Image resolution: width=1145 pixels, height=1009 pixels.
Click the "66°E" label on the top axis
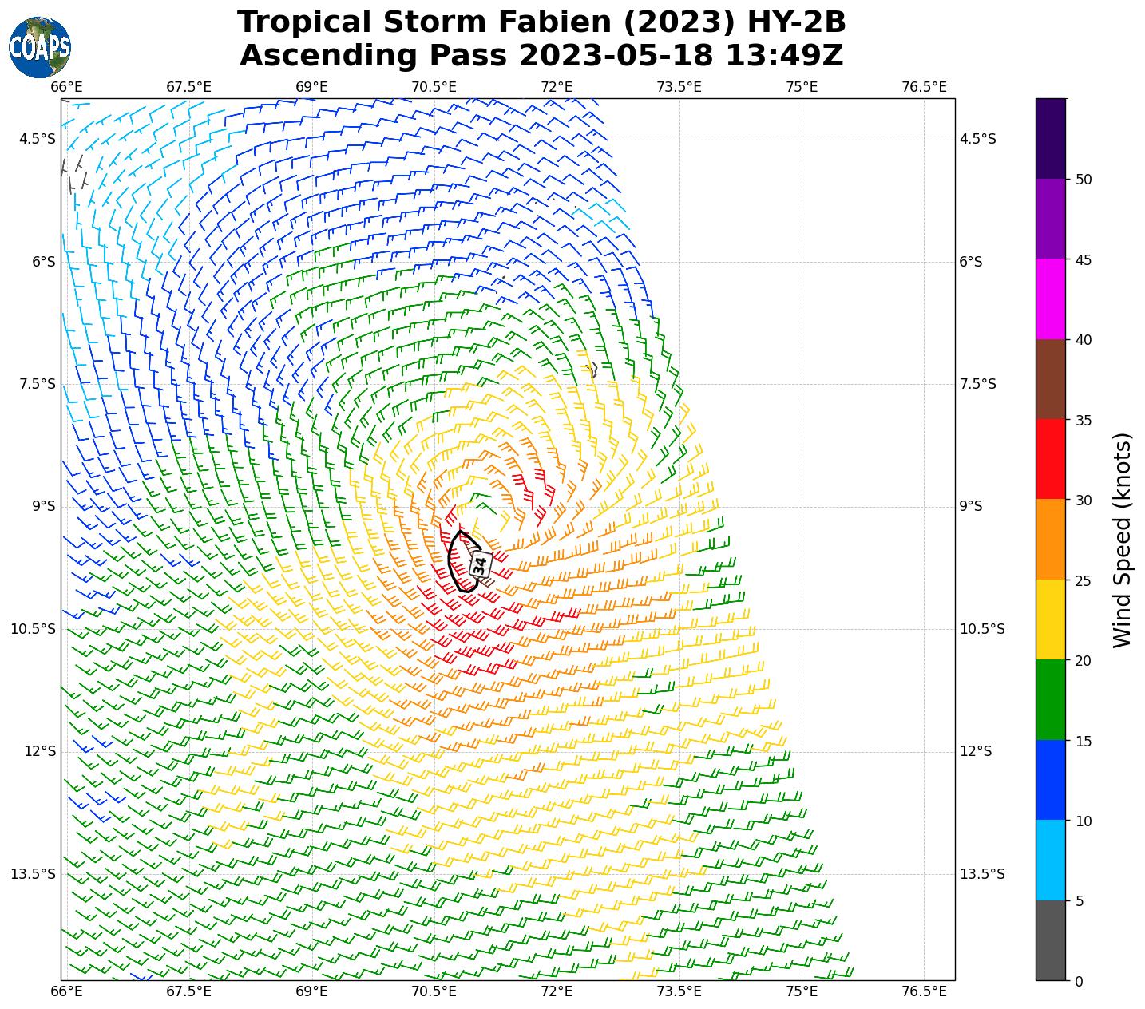point(67,87)
